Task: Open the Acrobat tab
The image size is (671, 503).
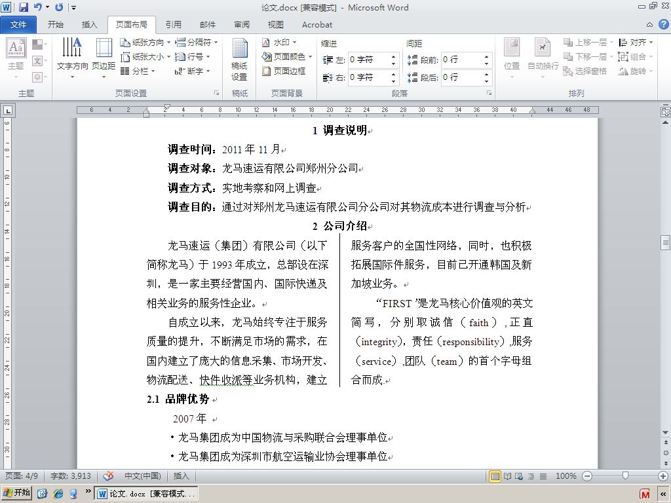Action: [x=317, y=25]
